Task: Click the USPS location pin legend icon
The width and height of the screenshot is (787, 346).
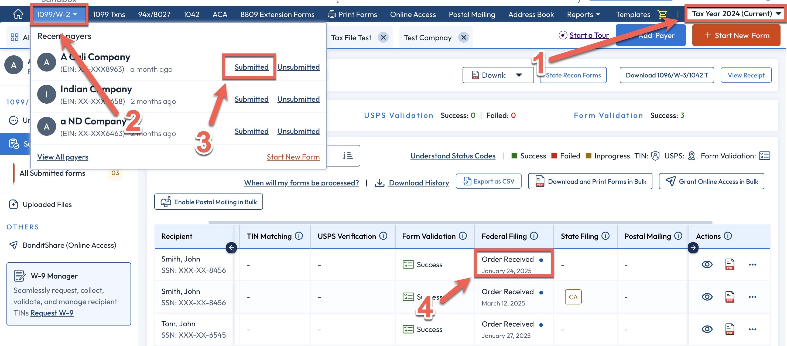Action: coord(692,156)
